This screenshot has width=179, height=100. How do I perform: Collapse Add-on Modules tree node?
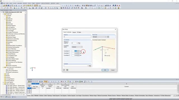tap(3, 84)
